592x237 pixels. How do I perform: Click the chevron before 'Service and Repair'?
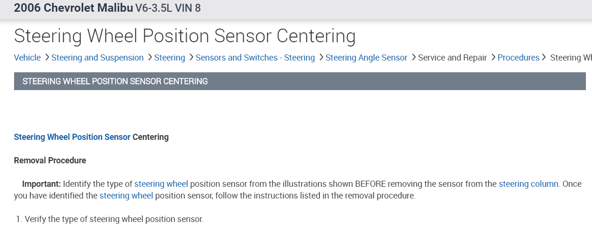tap(414, 57)
